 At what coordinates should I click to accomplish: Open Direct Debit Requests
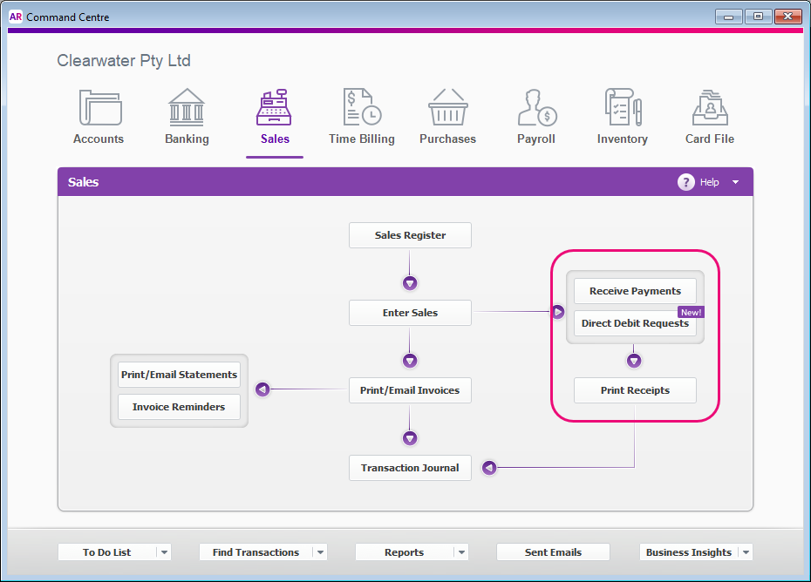634,323
